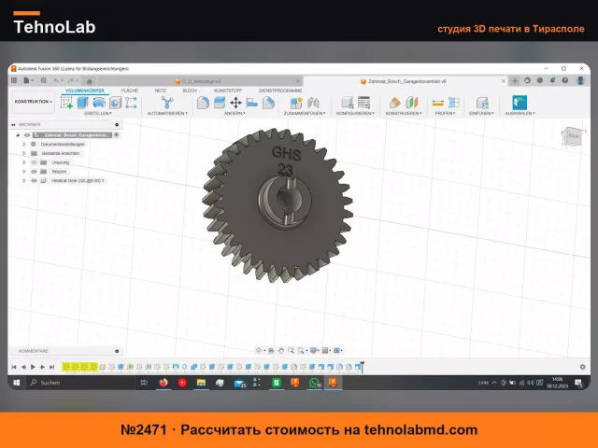The width and height of the screenshot is (598, 448).
Task: Click the extensions icon beside new tab plus
Action: 527,80
